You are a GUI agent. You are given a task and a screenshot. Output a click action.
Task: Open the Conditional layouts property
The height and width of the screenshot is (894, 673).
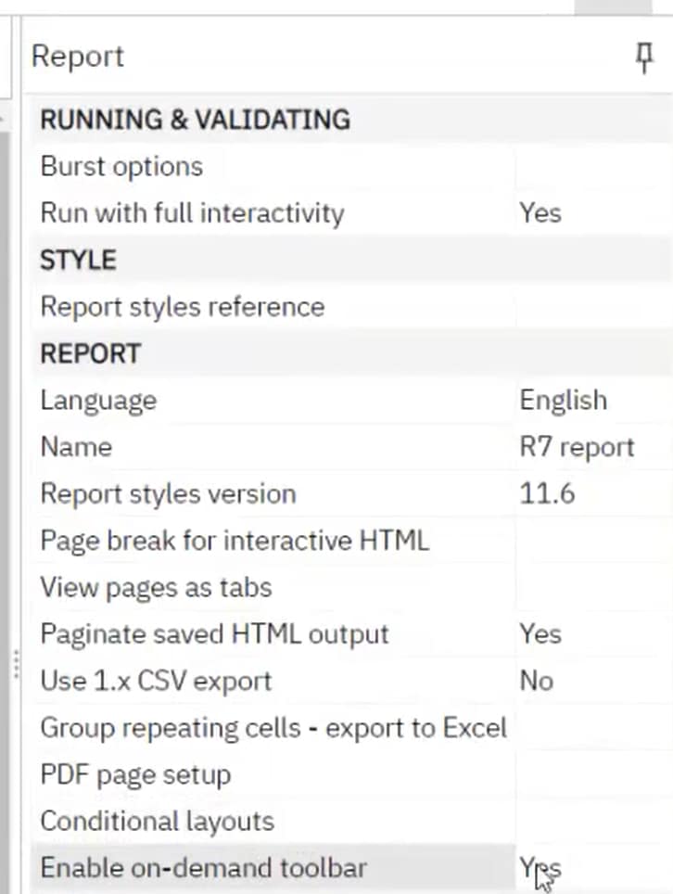click(158, 822)
